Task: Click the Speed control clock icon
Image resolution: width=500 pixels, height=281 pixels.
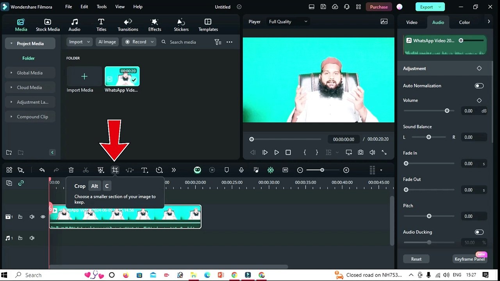Action: [x=159, y=170]
